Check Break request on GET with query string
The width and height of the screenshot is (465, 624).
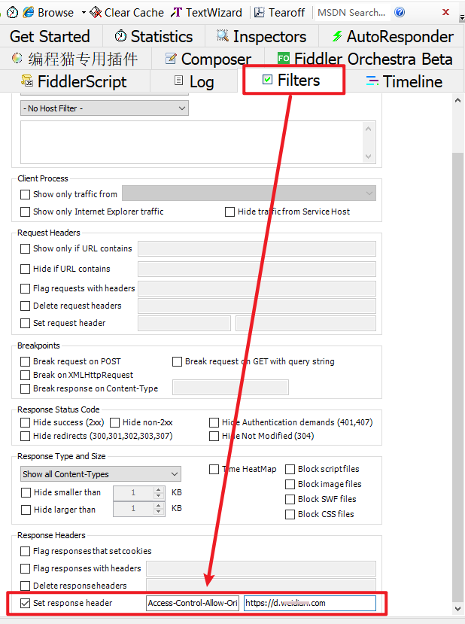[177, 361]
